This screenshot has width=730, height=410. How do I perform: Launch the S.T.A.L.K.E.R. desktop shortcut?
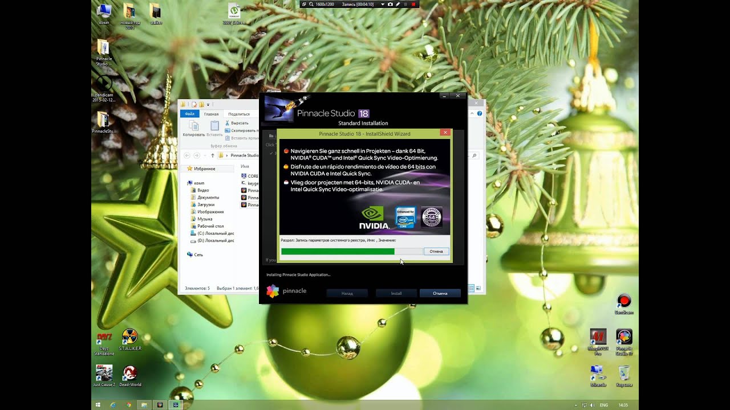click(130, 339)
